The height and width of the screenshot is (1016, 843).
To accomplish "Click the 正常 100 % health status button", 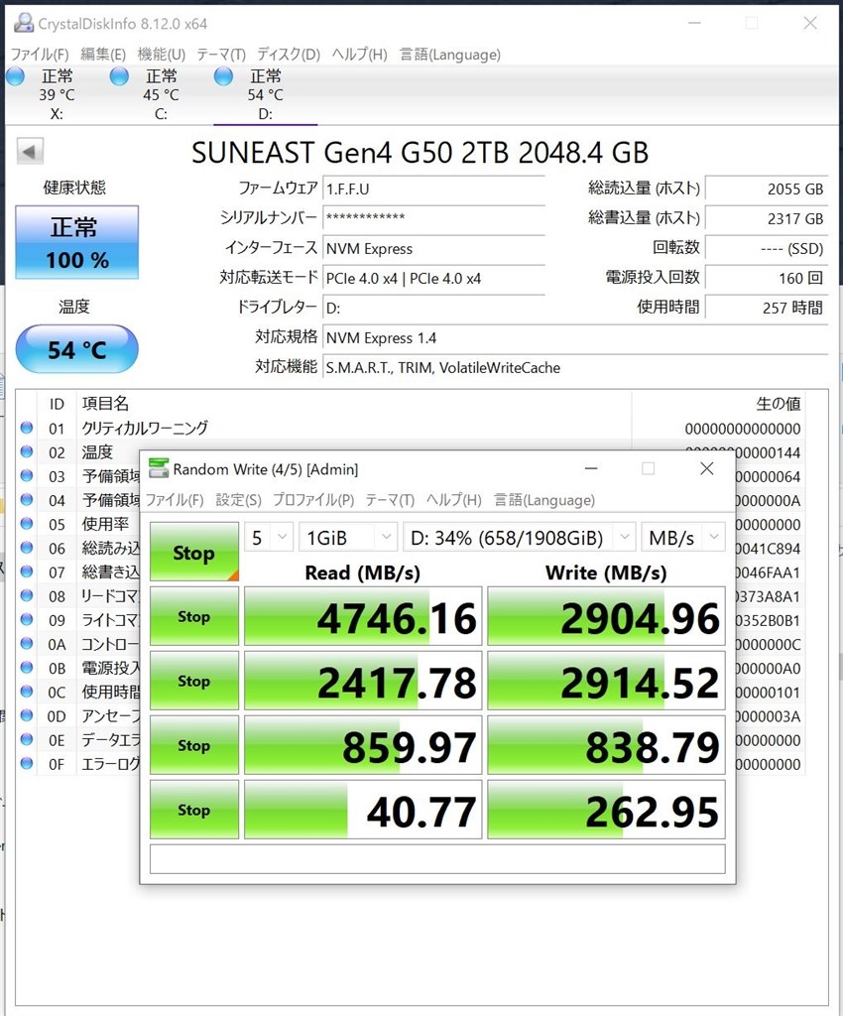I will 77,242.
